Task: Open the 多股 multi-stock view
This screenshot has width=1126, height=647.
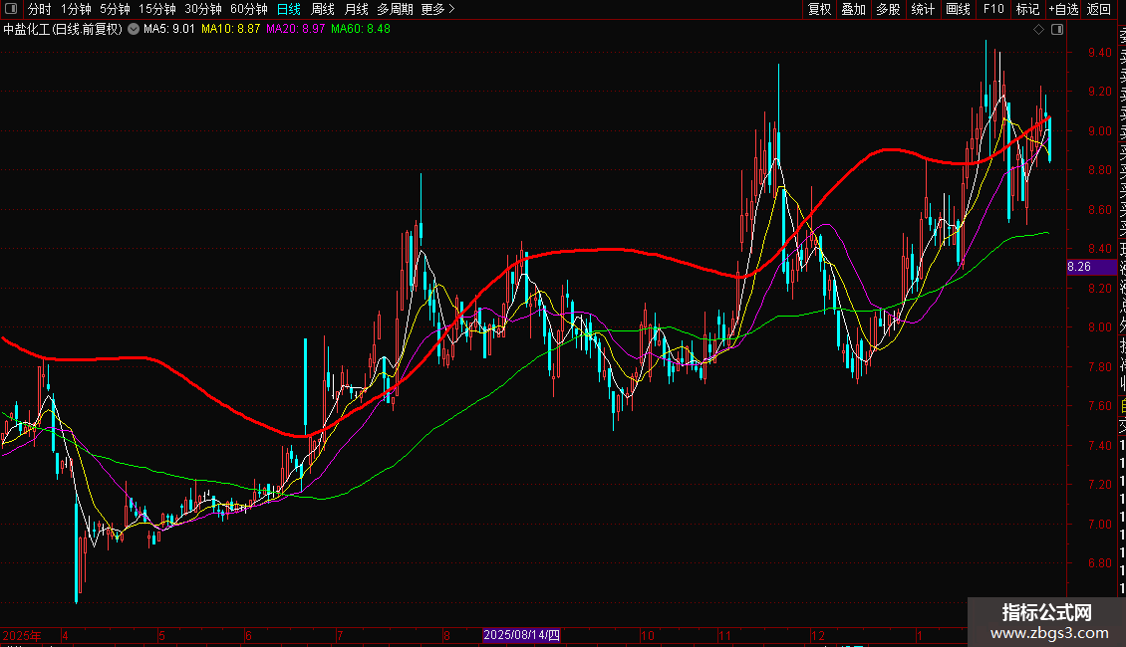Action: 888,9
